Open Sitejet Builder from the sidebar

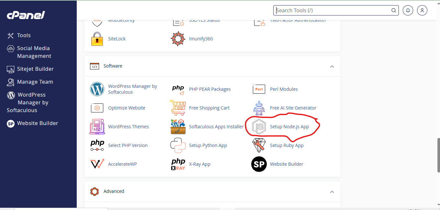(35, 69)
